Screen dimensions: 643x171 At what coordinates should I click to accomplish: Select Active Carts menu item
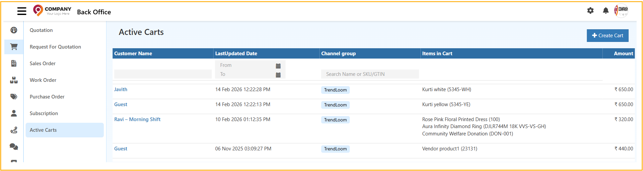[65, 130]
